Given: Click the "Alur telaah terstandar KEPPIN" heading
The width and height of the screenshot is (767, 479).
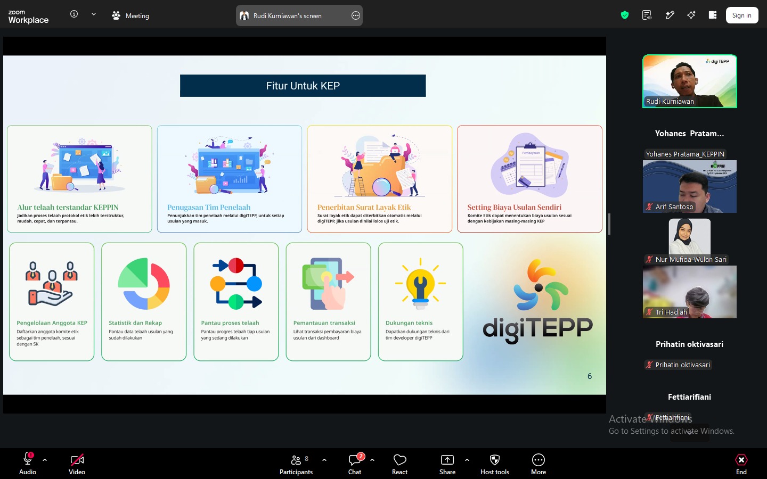Looking at the screenshot, I should tap(68, 207).
